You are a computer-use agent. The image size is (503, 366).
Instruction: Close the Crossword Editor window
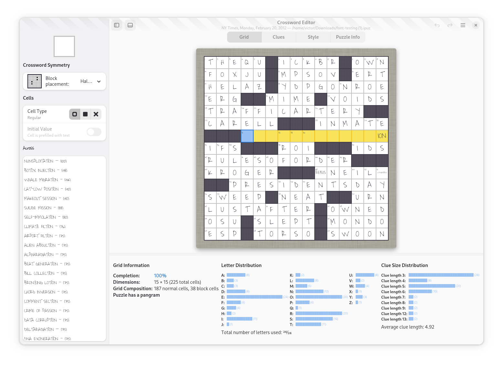click(x=476, y=25)
